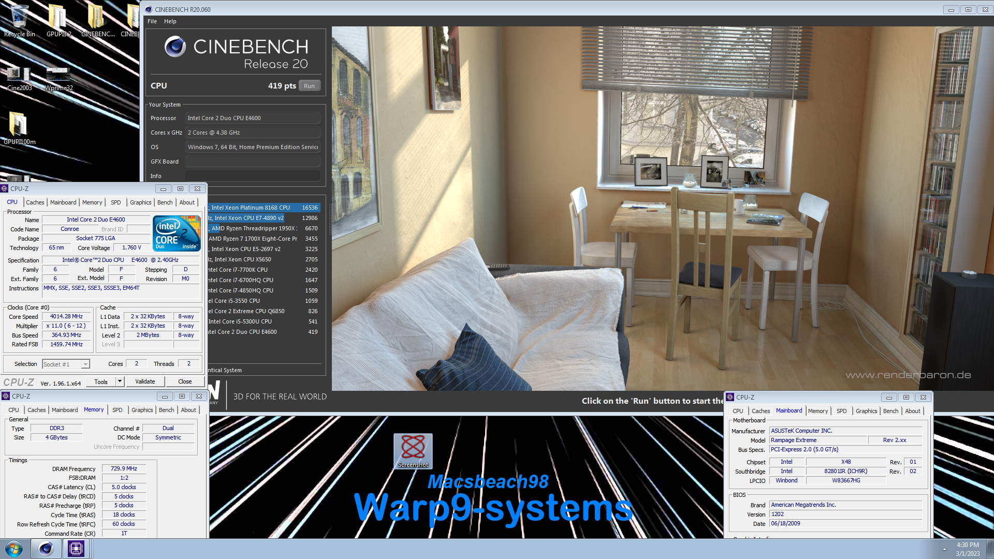Open Memory tab in mainboard CPU-Z window
Image resolution: width=994 pixels, height=559 pixels.
click(818, 411)
